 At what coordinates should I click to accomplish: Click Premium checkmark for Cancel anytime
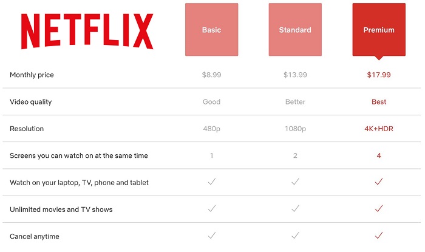click(x=379, y=236)
